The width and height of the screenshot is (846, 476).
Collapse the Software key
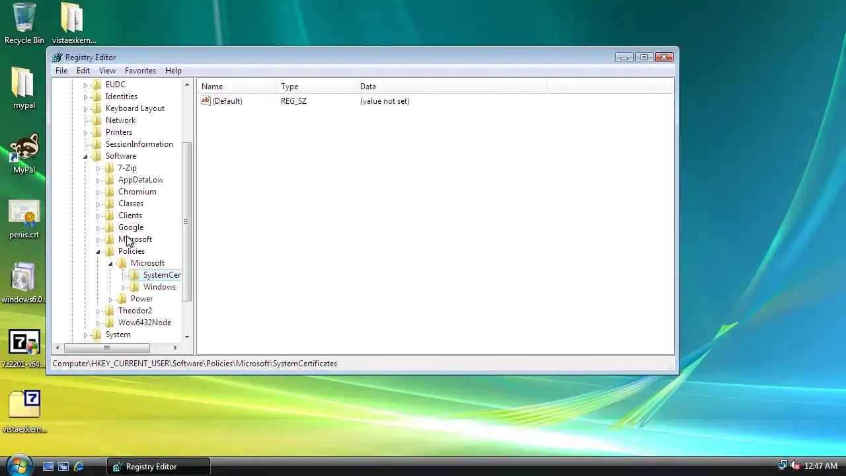(x=85, y=156)
